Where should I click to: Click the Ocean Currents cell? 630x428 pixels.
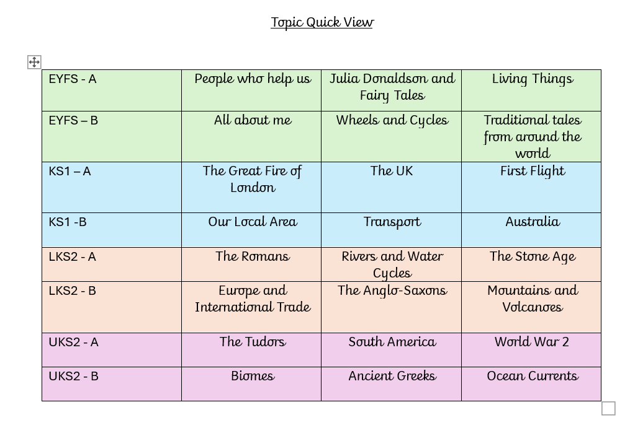(x=532, y=376)
